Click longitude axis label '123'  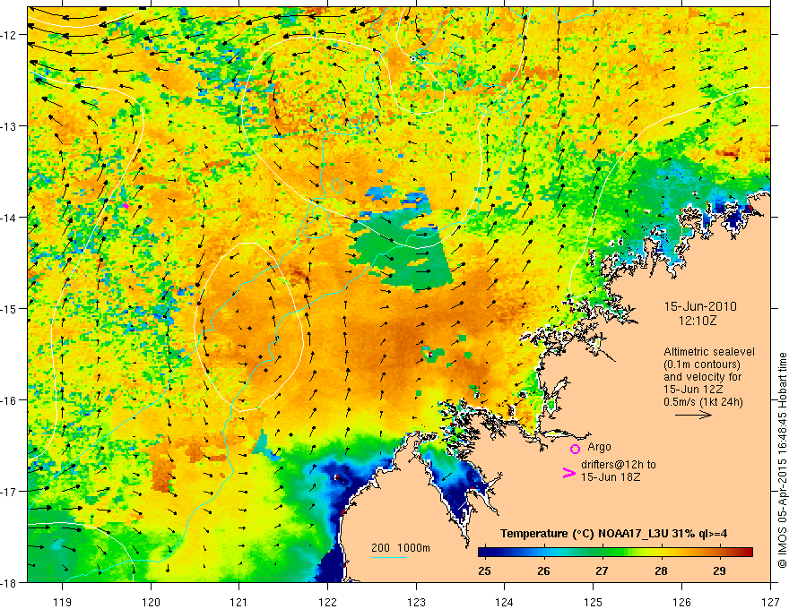(416, 602)
